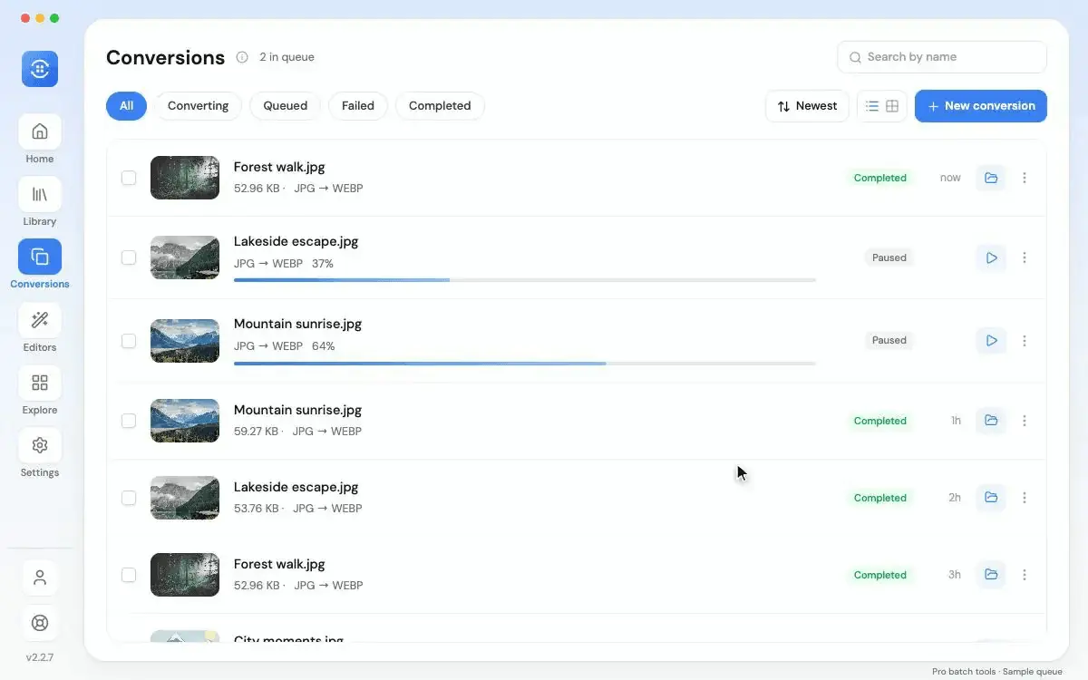Click the macOS yellow minimize window button
1088x680 pixels.
40,18
